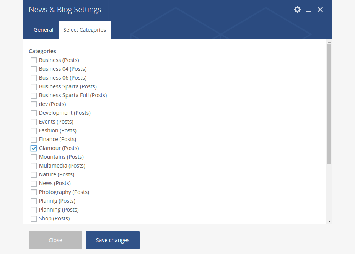
Task: Tick the Plannig (Posts) checkbox
Action: coord(34,201)
